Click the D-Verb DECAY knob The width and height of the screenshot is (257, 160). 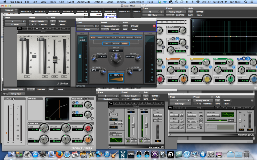[x=116, y=58]
